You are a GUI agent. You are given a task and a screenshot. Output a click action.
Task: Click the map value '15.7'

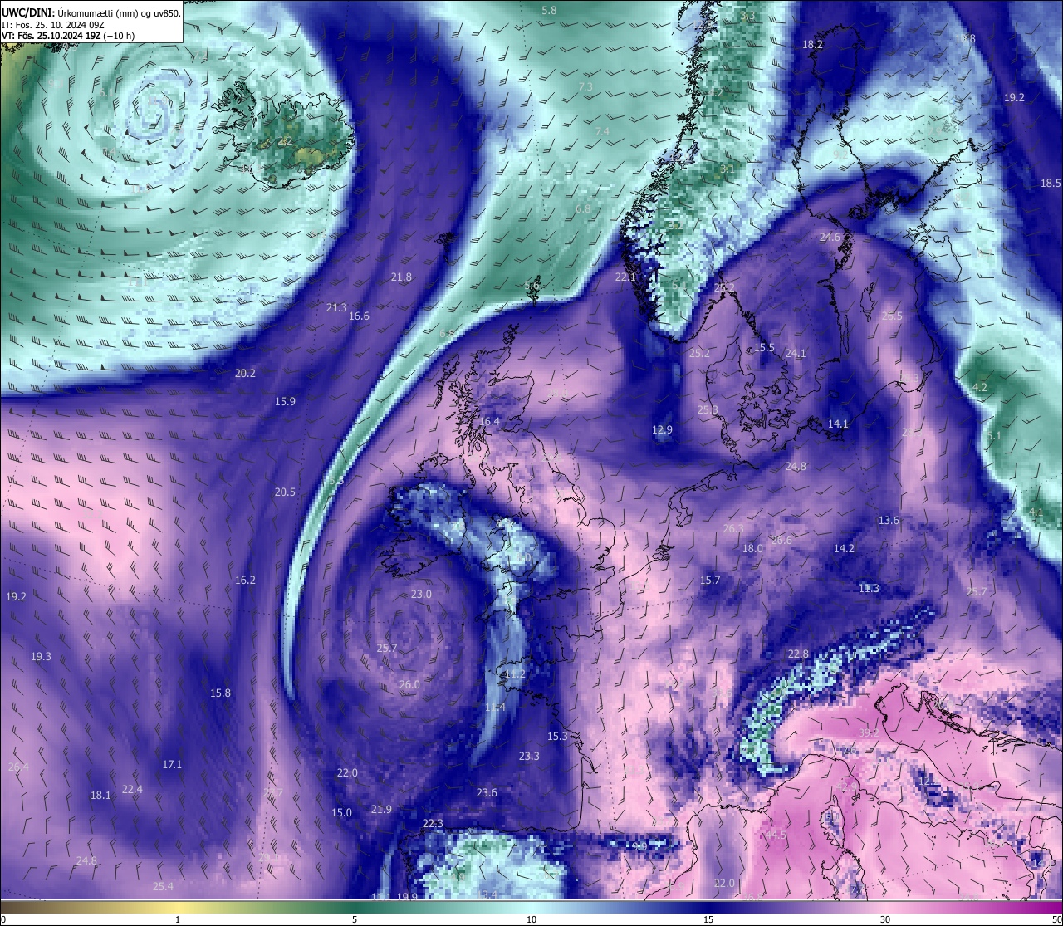(x=710, y=580)
